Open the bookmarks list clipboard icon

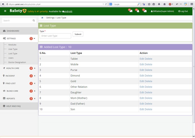[x=154, y=4]
